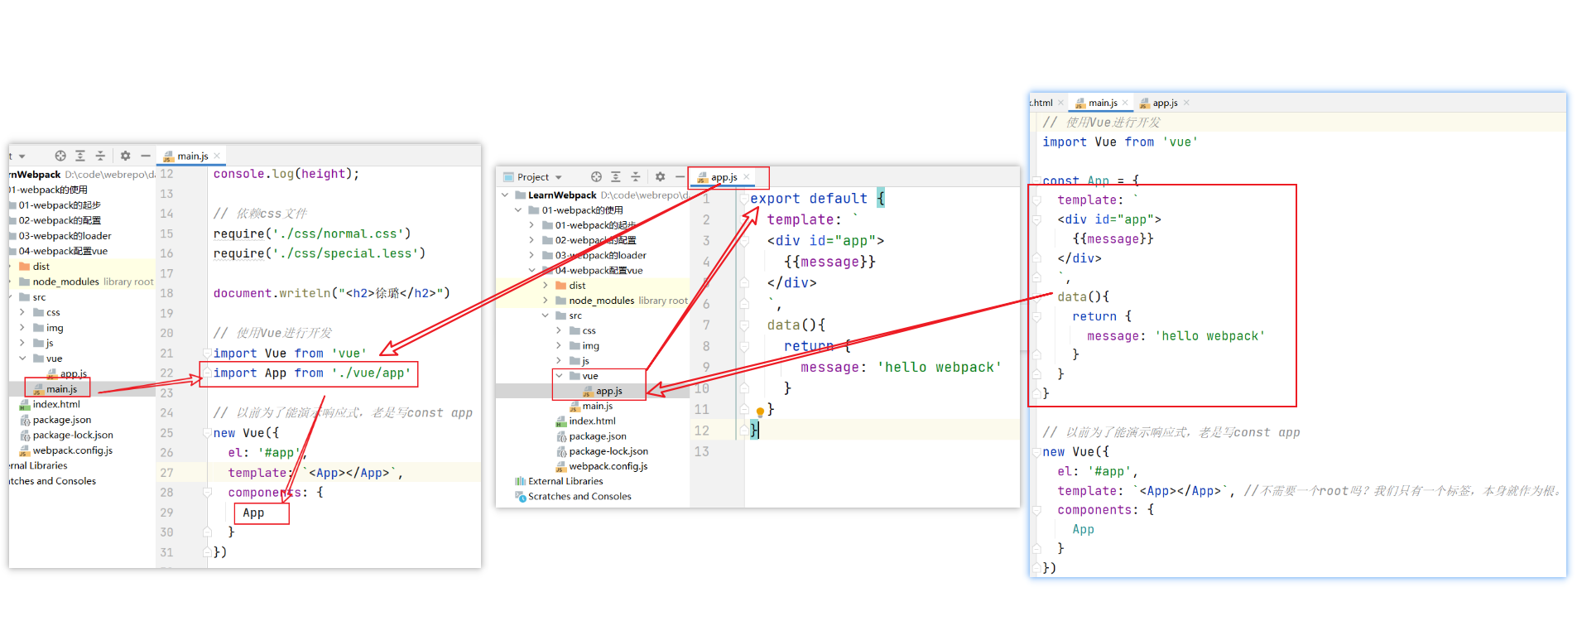This screenshot has height=621, width=1582.
Task: Hide left project panel with minus icon
Action: click(x=145, y=156)
